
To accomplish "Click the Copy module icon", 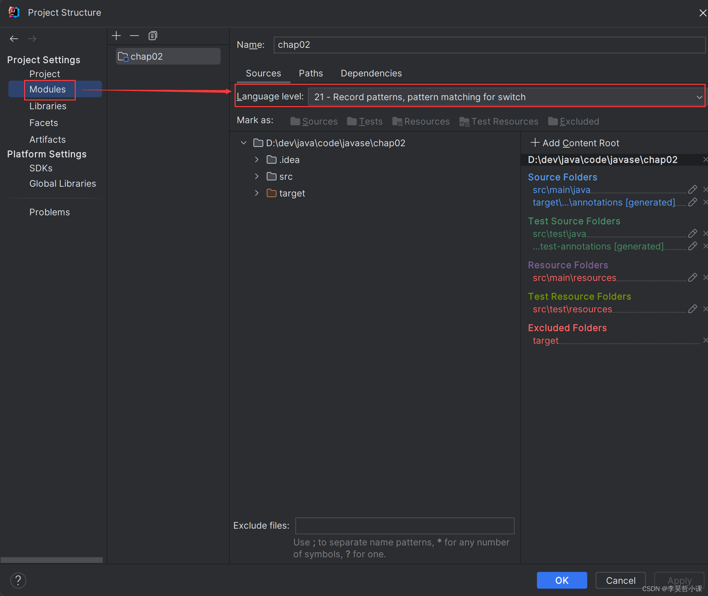I will click(x=153, y=36).
